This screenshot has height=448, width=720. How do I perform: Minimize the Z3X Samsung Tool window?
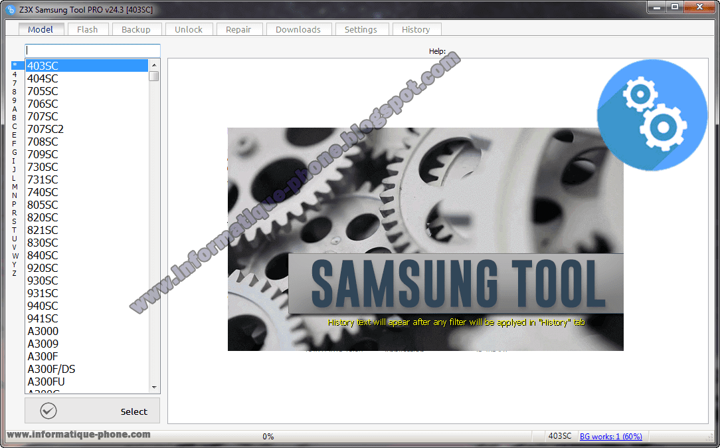coord(657,7)
